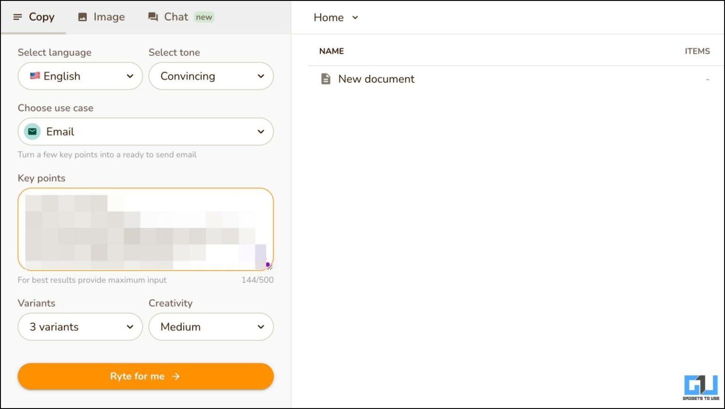
Task: Click the lines icon beside Copy
Action: click(18, 17)
